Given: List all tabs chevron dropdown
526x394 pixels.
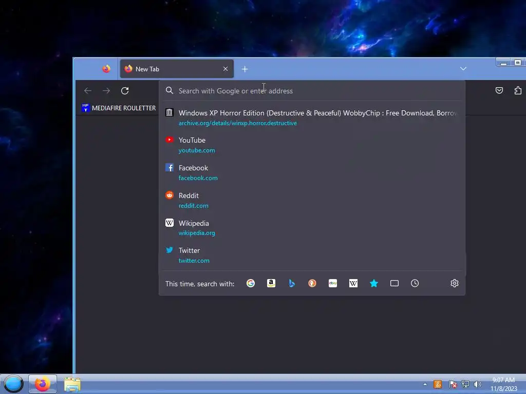Looking at the screenshot, I should tap(463, 69).
